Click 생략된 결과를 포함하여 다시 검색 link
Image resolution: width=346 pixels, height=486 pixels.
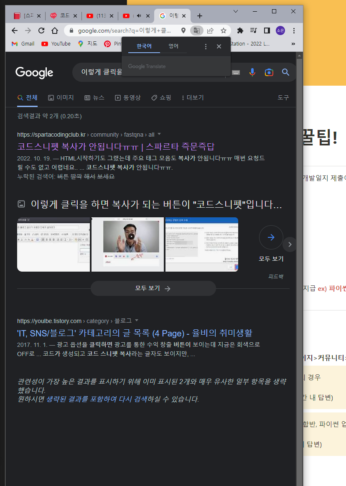pyautogui.click(x=97, y=399)
